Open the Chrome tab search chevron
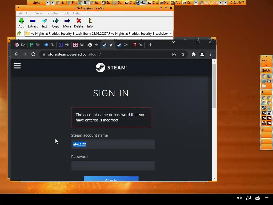This screenshot has height=205, width=273. point(173,42)
